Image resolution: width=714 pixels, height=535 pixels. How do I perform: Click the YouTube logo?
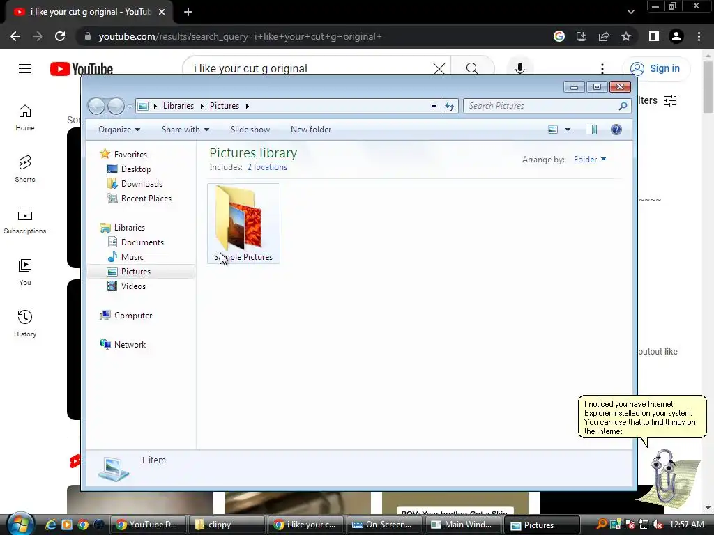pyautogui.click(x=82, y=69)
